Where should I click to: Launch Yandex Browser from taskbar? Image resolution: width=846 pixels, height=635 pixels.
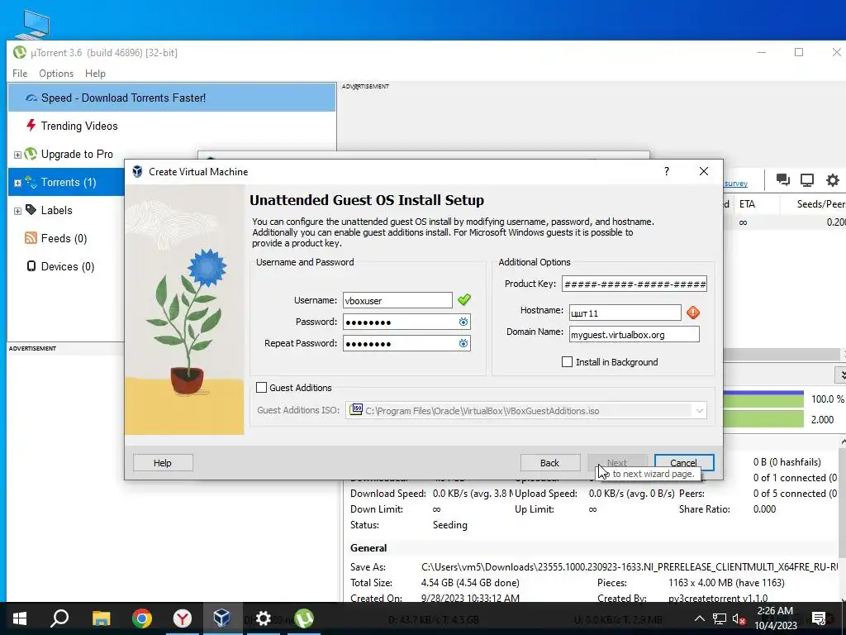[183, 618]
